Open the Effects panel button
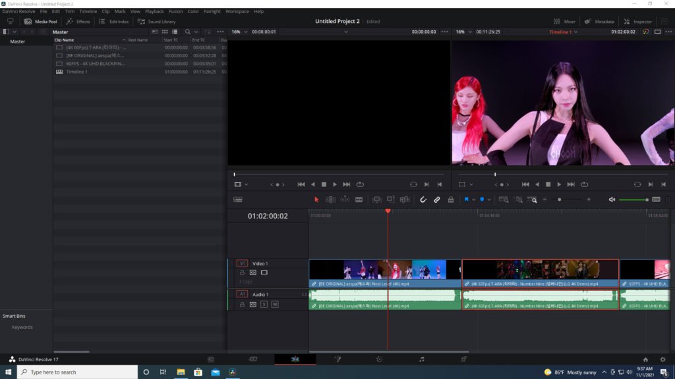 (78, 21)
